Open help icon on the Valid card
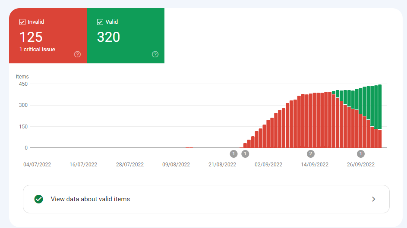 pyautogui.click(x=155, y=54)
